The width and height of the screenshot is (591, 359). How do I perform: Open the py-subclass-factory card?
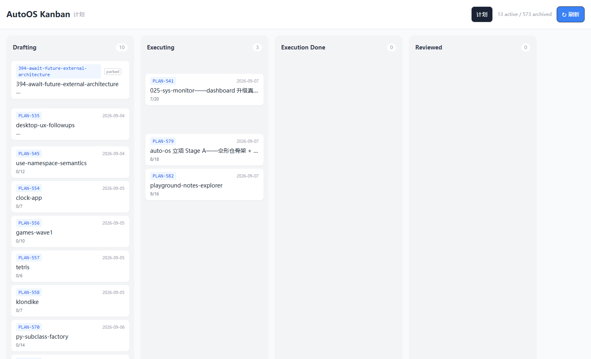pyautogui.click(x=70, y=335)
